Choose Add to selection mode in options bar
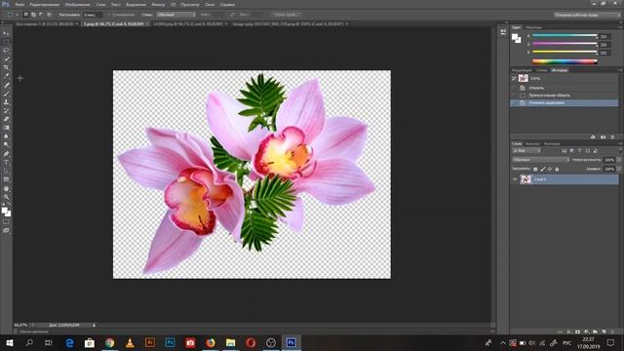624x351 pixels. coord(33,15)
